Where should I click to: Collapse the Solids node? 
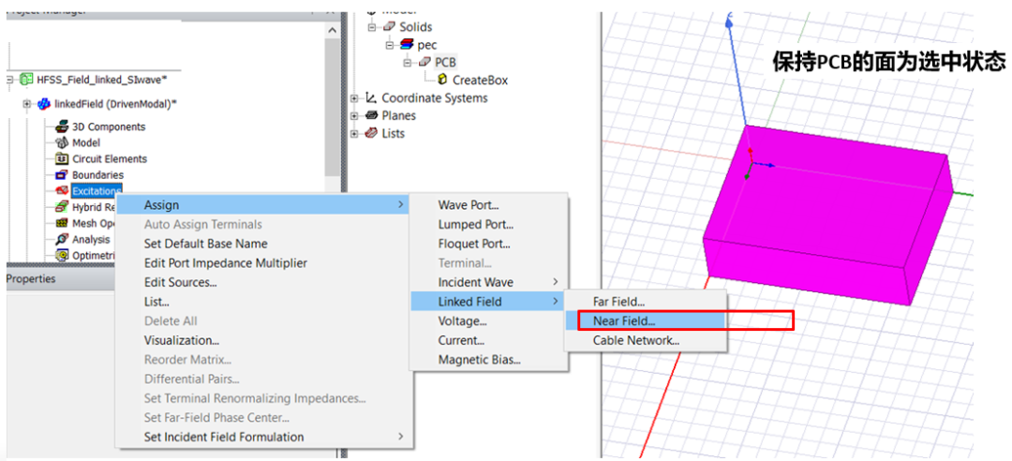tap(373, 27)
